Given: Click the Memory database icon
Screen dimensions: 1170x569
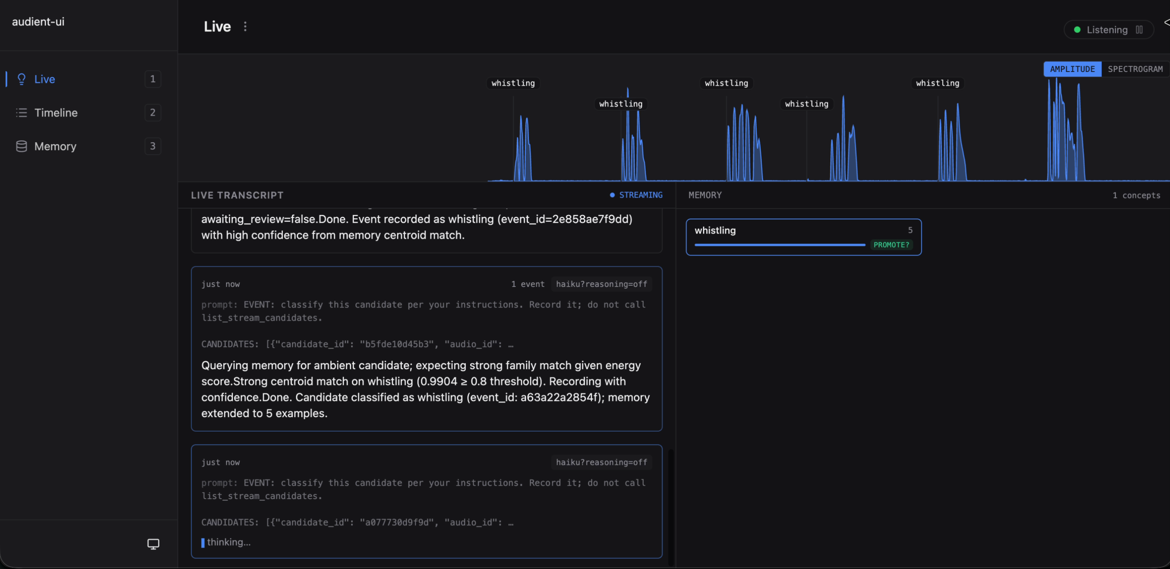Looking at the screenshot, I should point(21,146).
